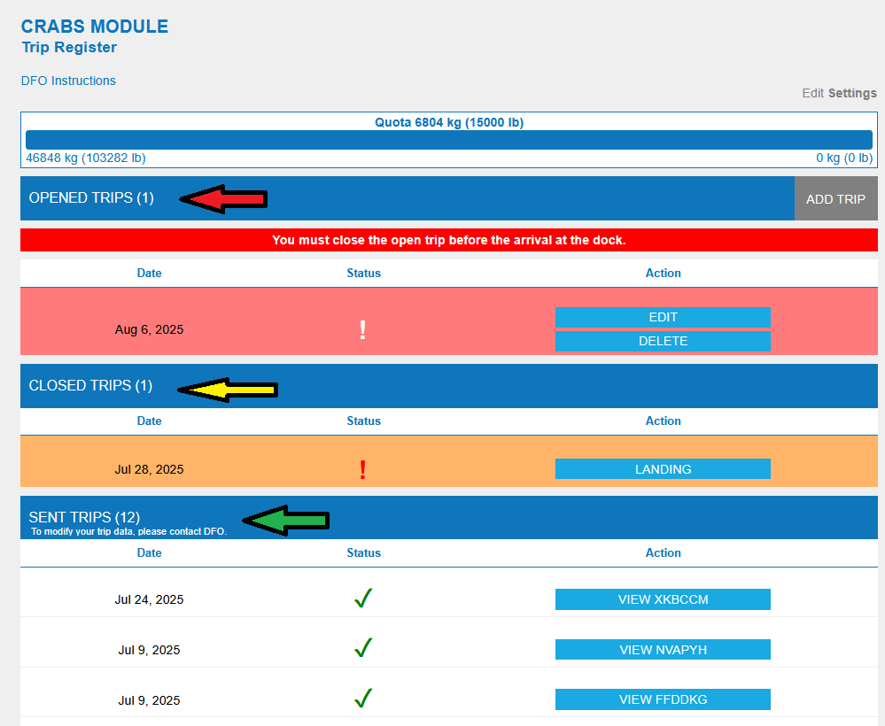The width and height of the screenshot is (885, 726).
Task: Click the green checkmark beside VIEW FFDDKG
Action: (362, 699)
